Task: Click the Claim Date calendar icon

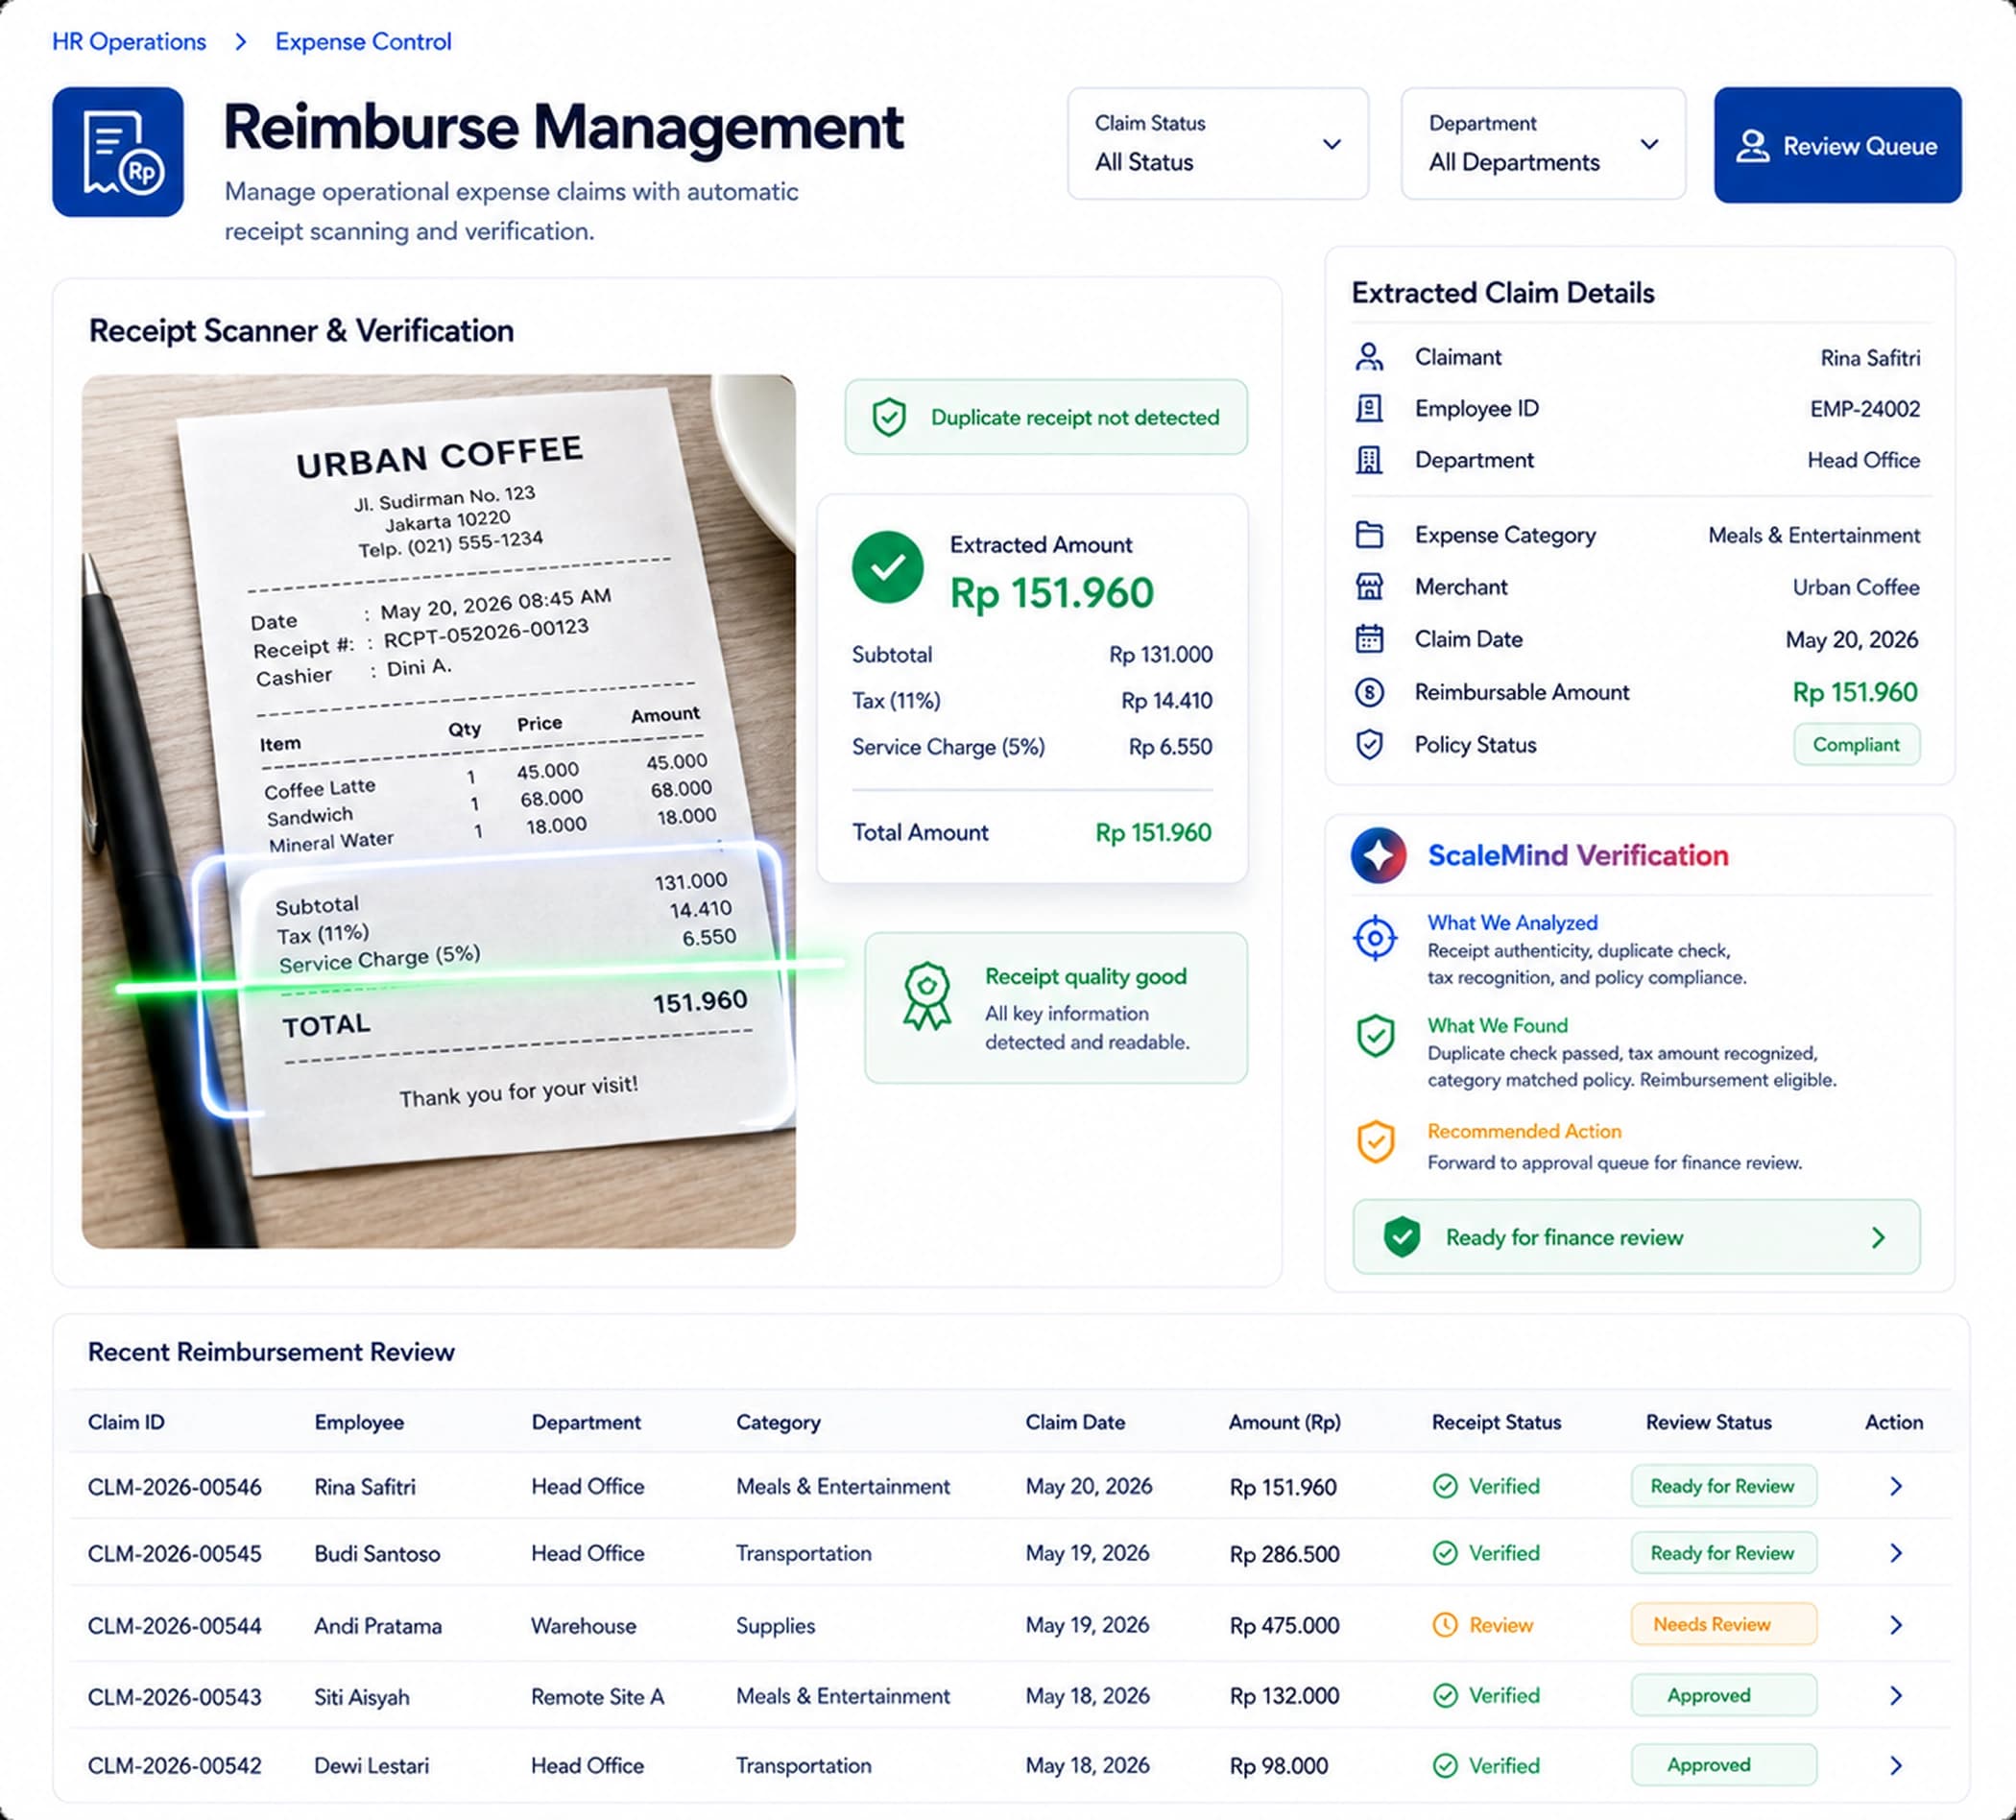Action: pyautogui.click(x=1369, y=639)
